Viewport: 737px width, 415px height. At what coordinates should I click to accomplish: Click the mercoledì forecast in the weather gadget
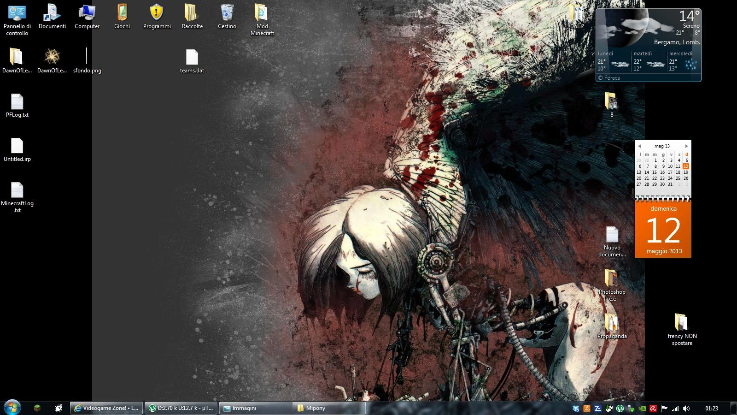[x=684, y=61]
